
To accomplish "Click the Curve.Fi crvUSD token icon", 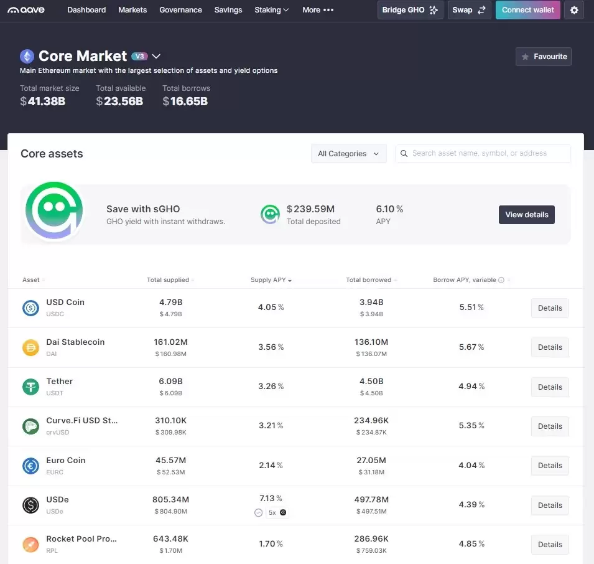I will [x=30, y=426].
